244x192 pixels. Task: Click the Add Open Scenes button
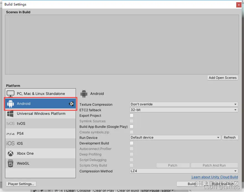coord(222,78)
